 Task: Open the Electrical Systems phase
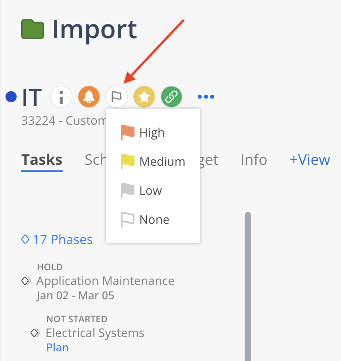pos(95,333)
